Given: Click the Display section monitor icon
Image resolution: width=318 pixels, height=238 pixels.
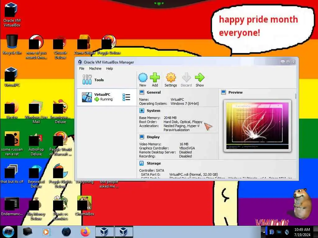Looking at the screenshot, I should (x=142, y=137).
